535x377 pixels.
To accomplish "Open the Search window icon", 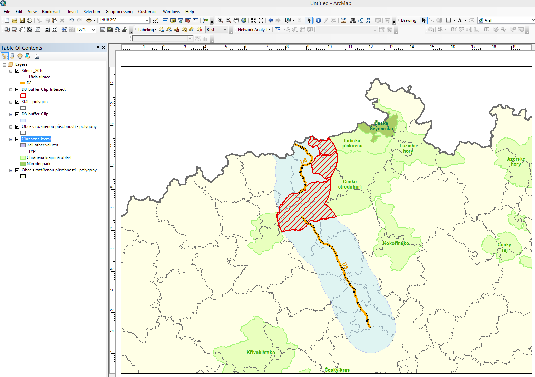I will tap(181, 20).
